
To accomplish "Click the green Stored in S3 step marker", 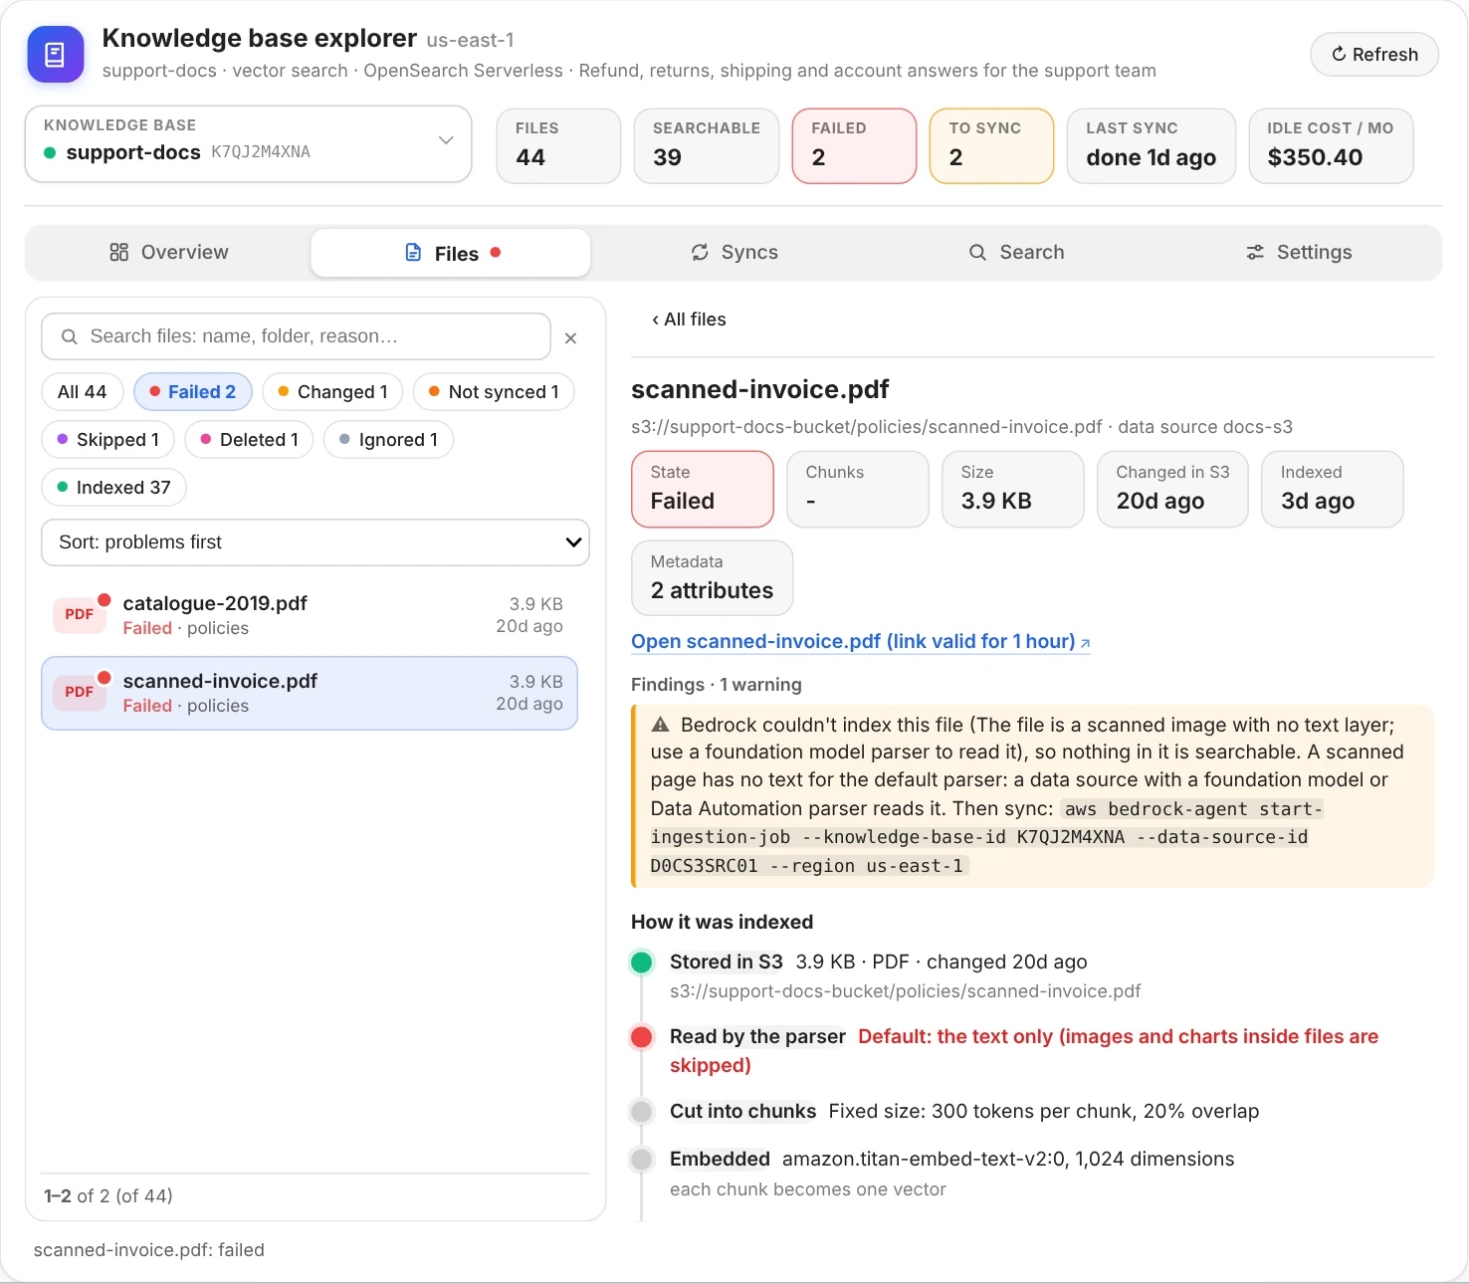I will pos(642,963).
